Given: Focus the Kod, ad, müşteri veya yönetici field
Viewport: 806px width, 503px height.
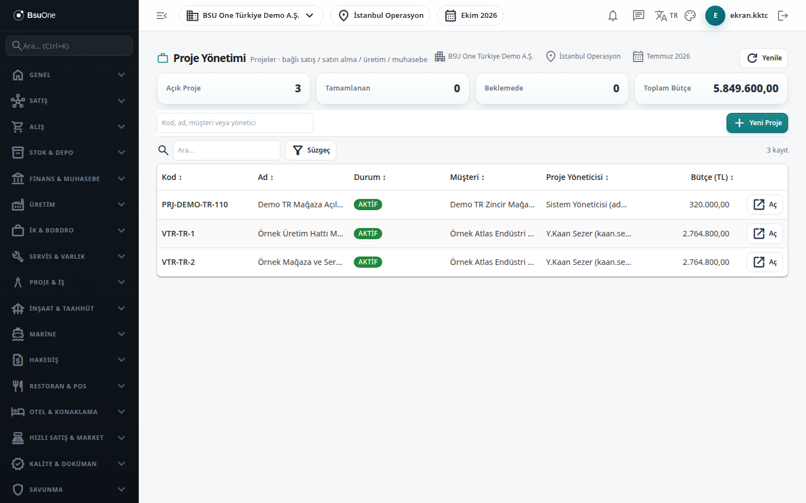Looking at the screenshot, I should tap(235, 123).
